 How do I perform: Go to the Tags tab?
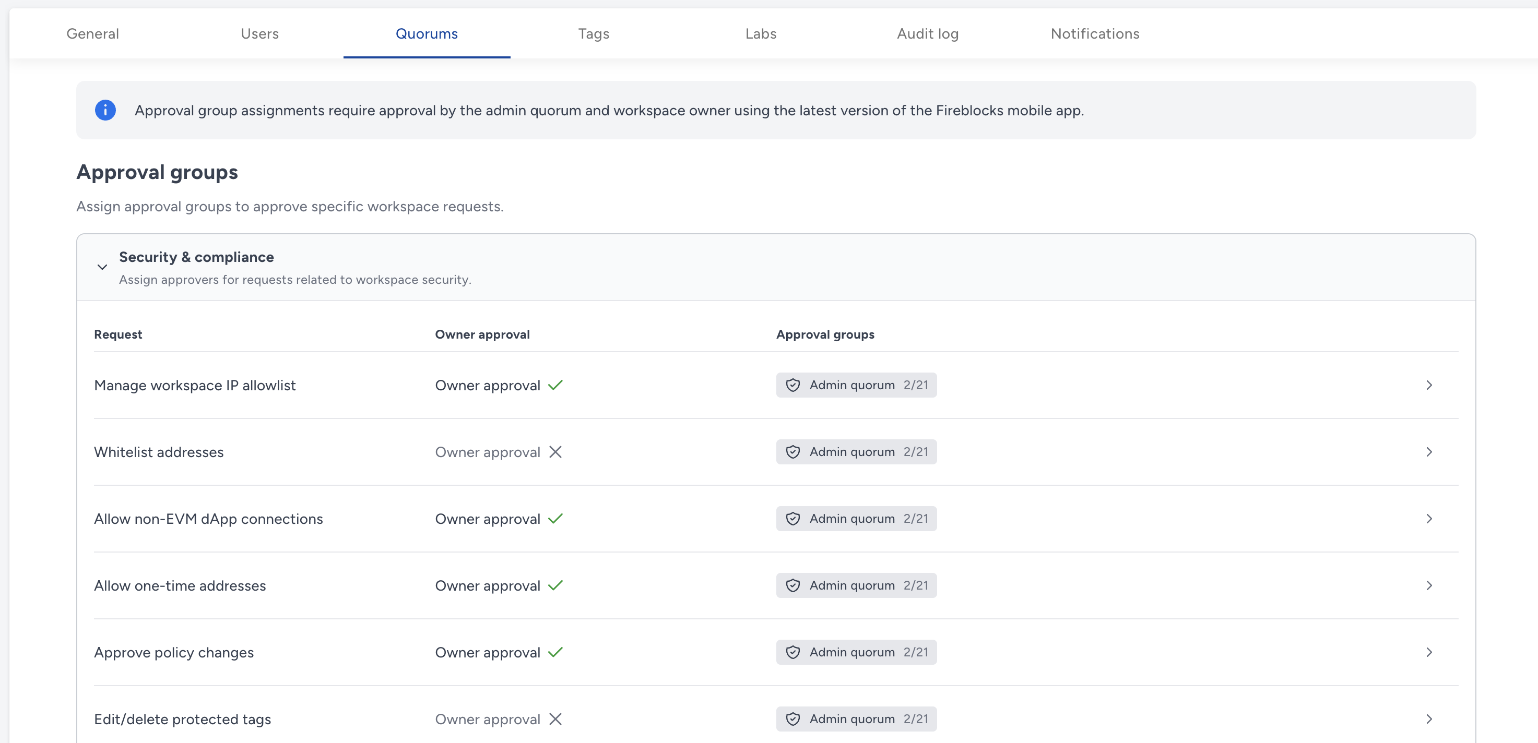594,34
